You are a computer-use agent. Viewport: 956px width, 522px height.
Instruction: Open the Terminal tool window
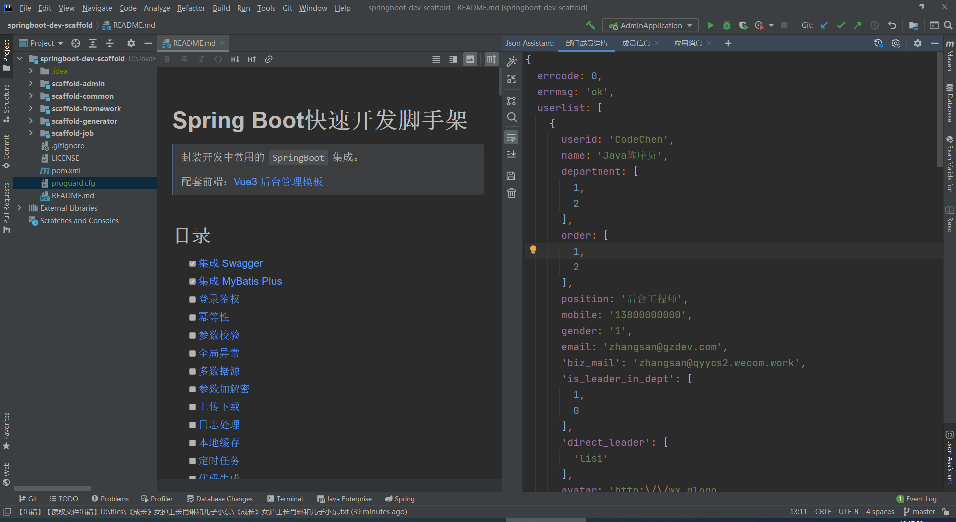[x=285, y=499]
